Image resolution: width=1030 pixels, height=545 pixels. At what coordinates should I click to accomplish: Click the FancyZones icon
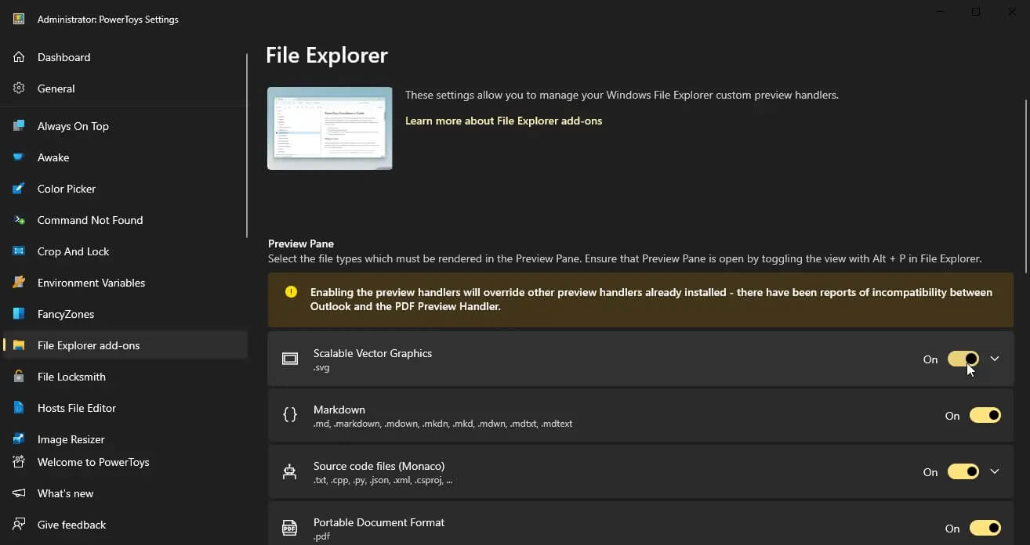(19, 314)
